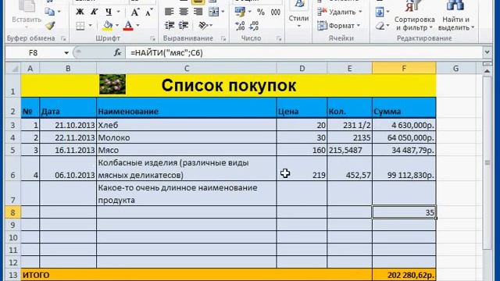Open the borders dropdown arrow

click(x=91, y=26)
